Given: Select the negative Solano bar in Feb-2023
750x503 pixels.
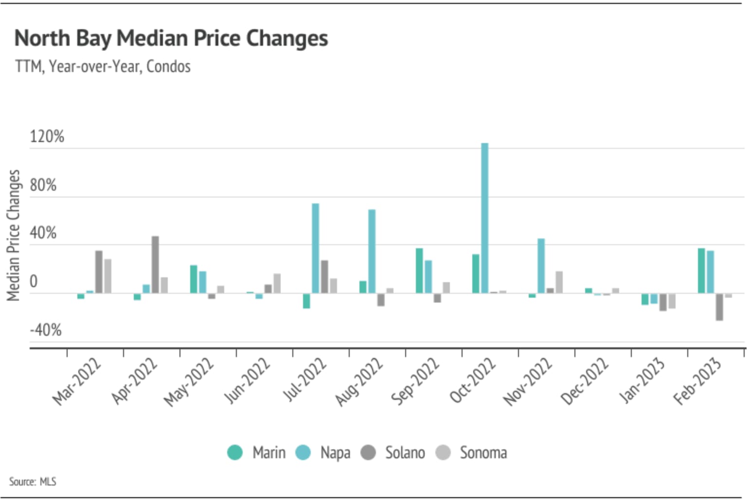Looking at the screenshot, I should point(719,306).
